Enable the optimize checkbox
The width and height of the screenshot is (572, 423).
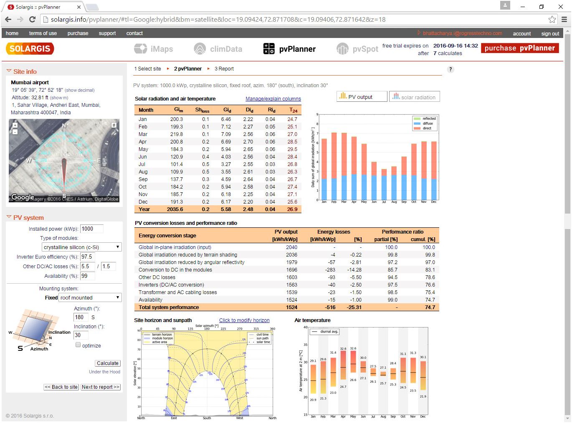pos(78,345)
